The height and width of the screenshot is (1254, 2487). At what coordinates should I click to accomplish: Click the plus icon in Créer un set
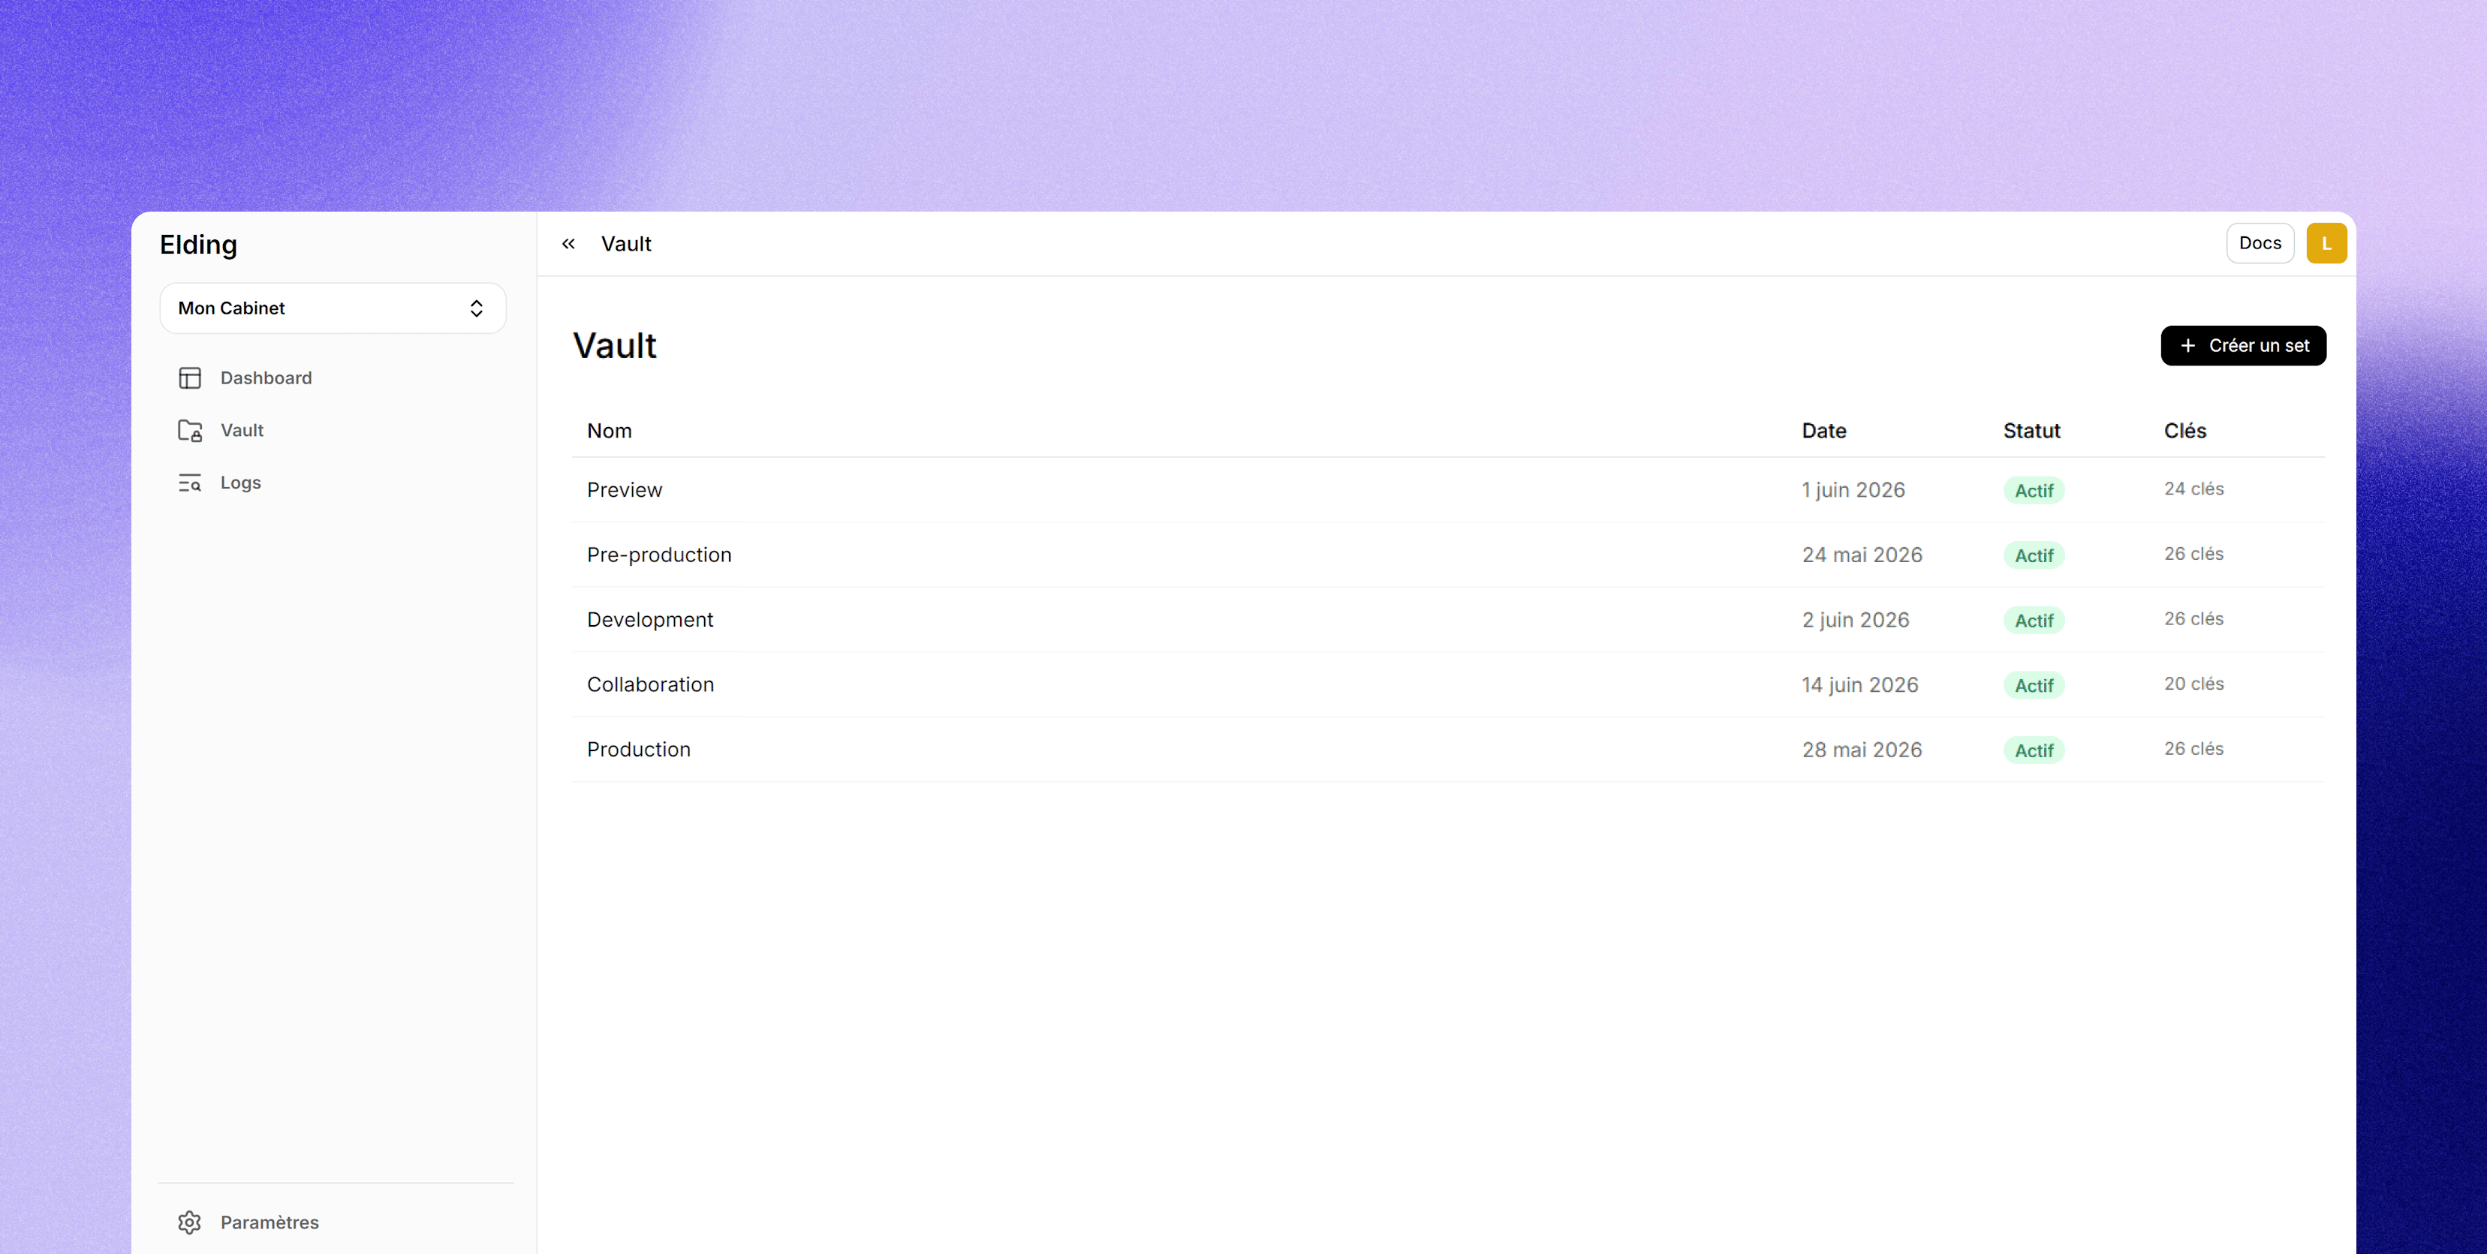(x=2187, y=346)
